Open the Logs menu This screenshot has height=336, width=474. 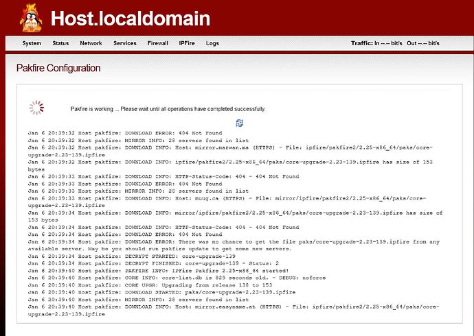tap(212, 43)
